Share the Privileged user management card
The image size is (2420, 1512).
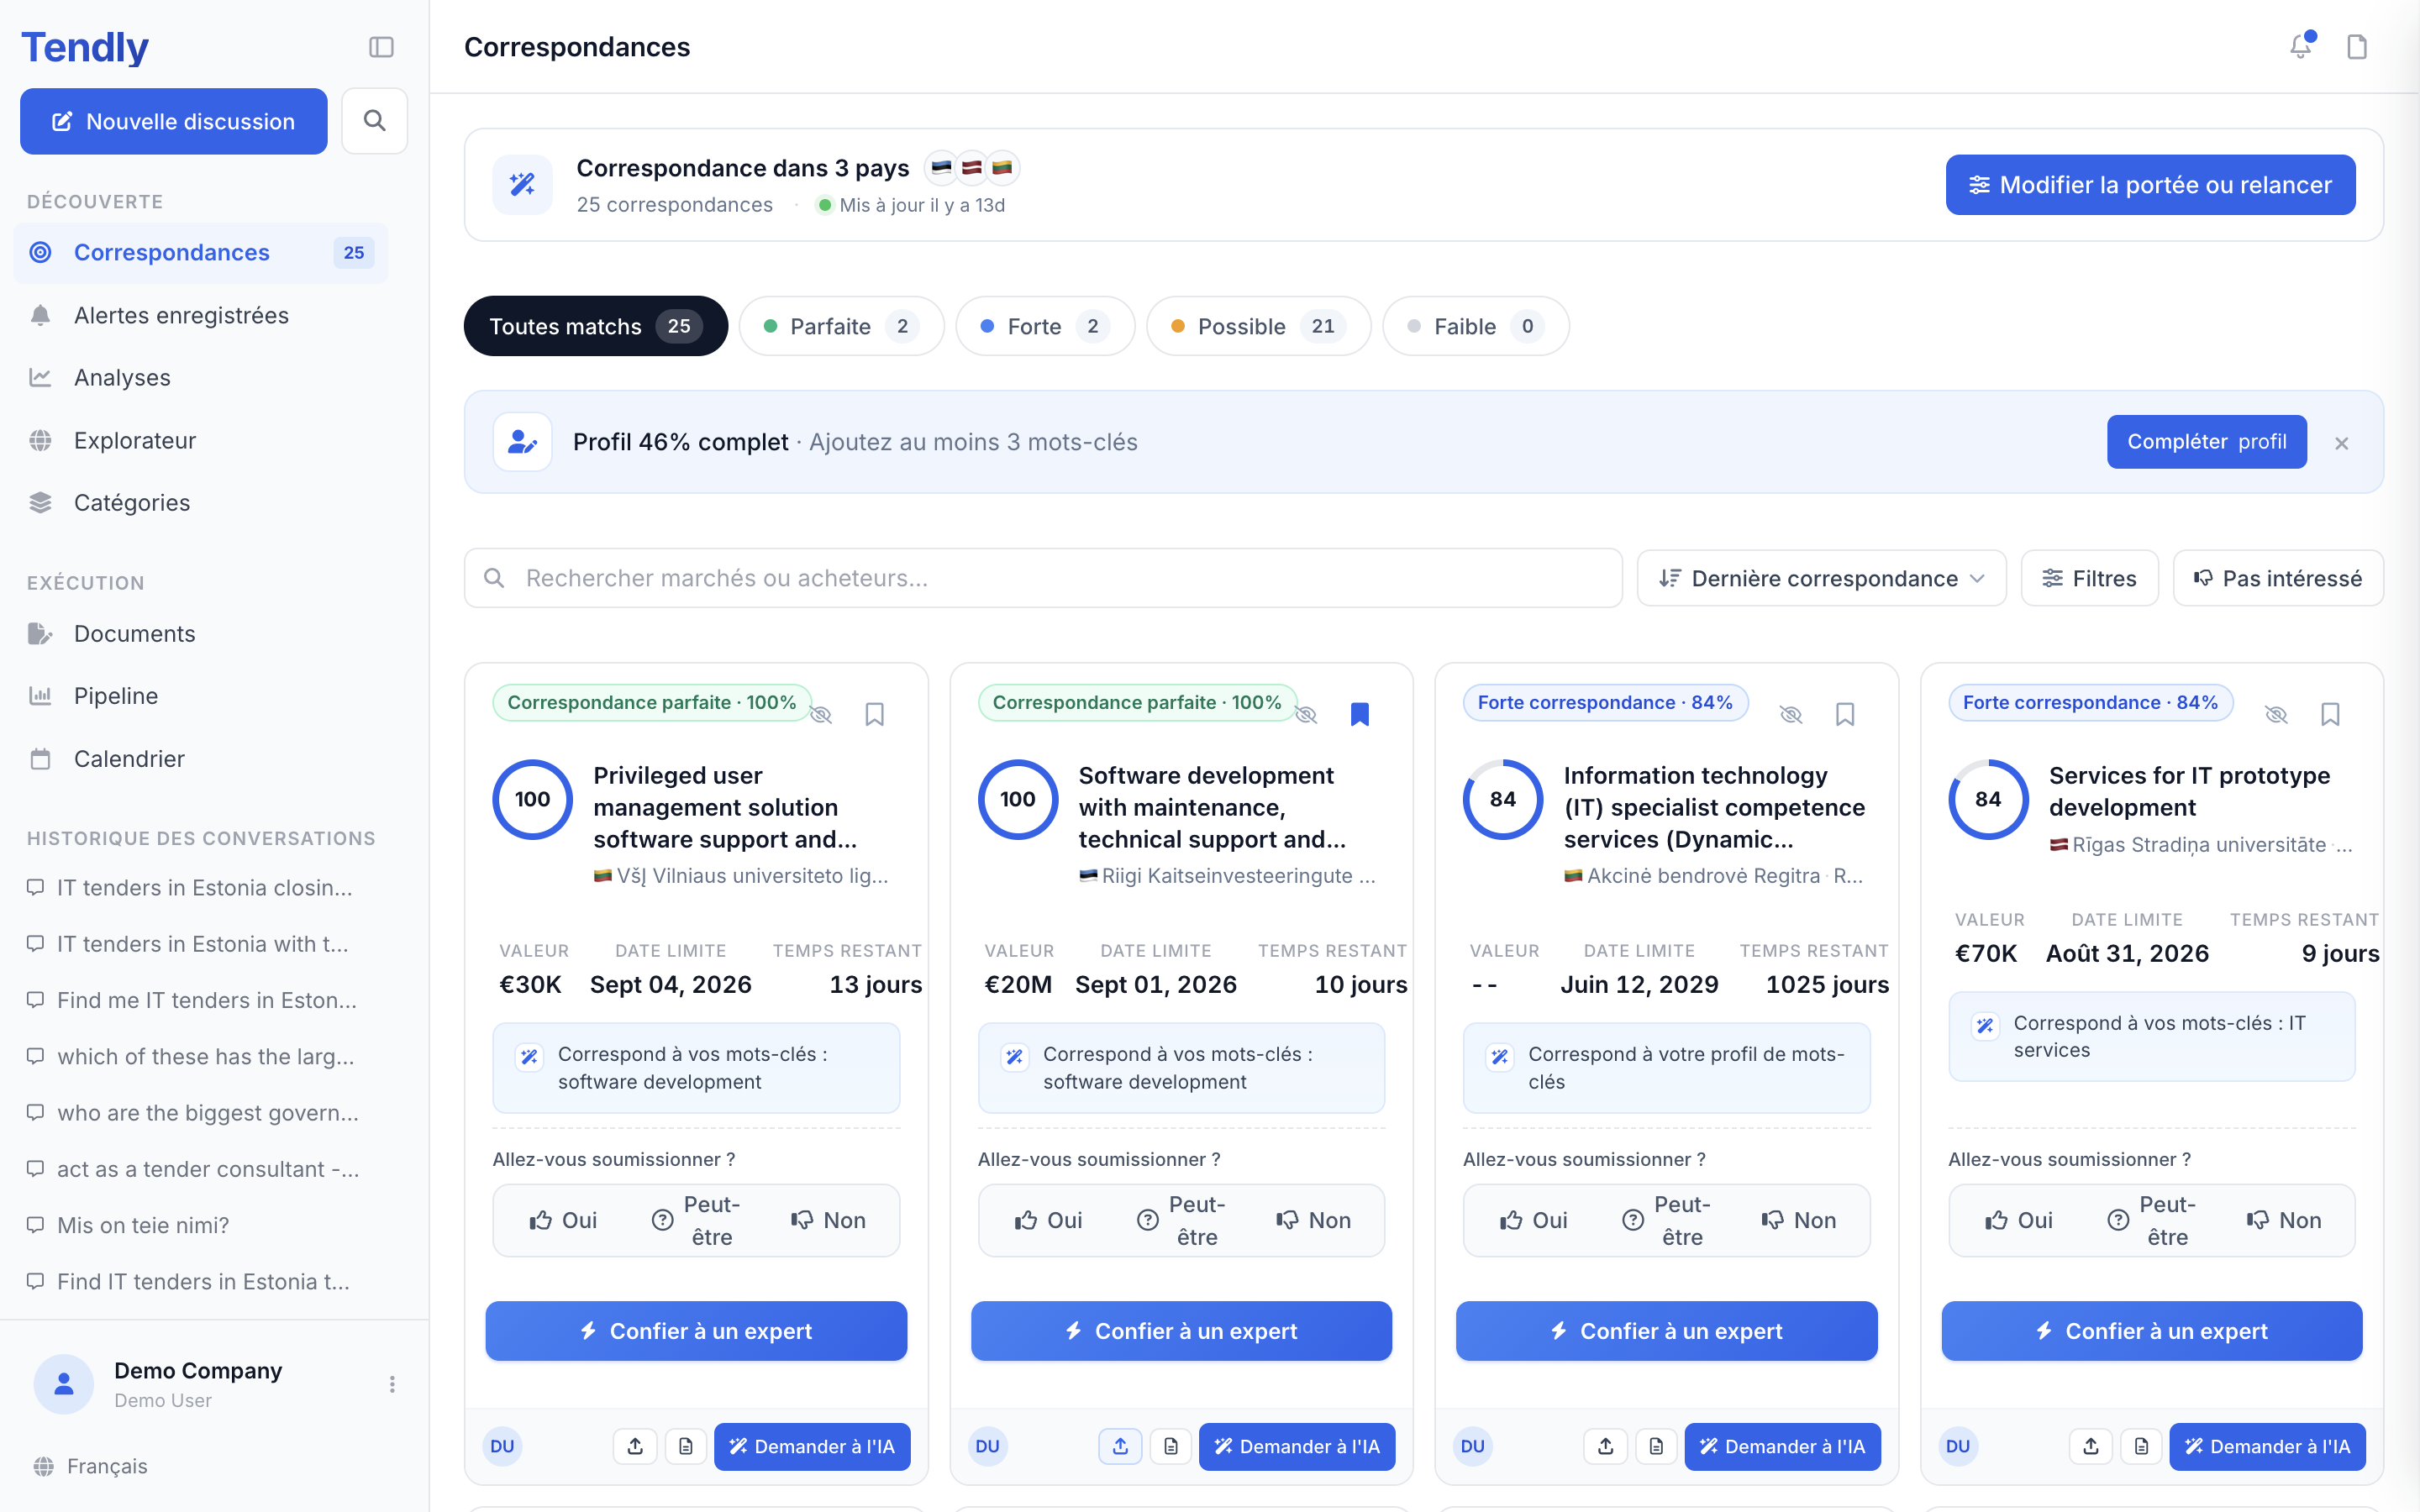coord(635,1446)
